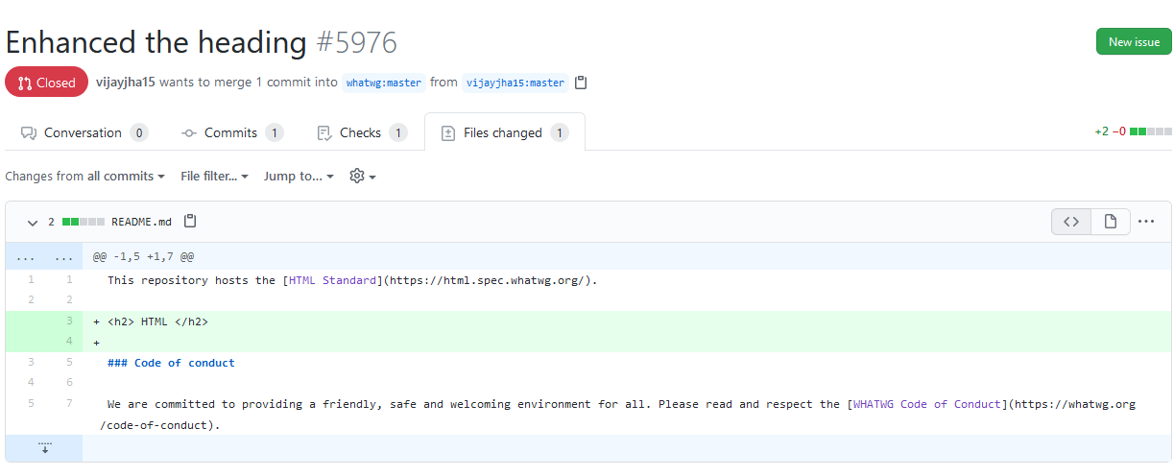The height and width of the screenshot is (476, 1174).
Task: Click the vijayjha15 author link
Action: point(125,83)
